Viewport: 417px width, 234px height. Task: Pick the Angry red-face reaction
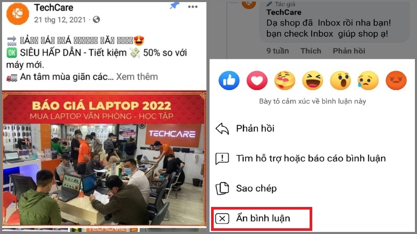(396, 81)
